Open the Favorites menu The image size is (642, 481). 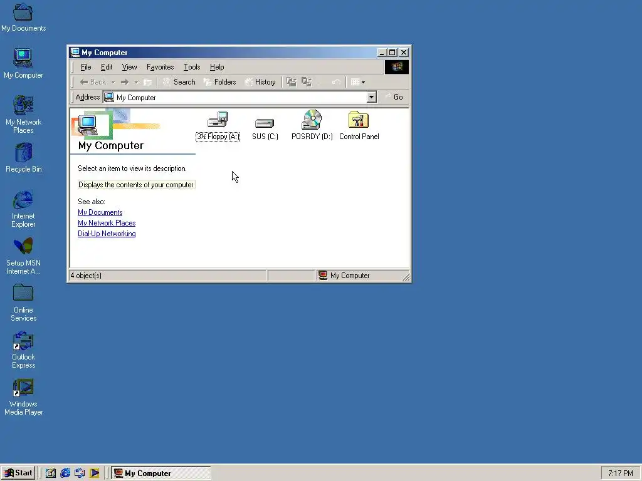click(x=160, y=67)
